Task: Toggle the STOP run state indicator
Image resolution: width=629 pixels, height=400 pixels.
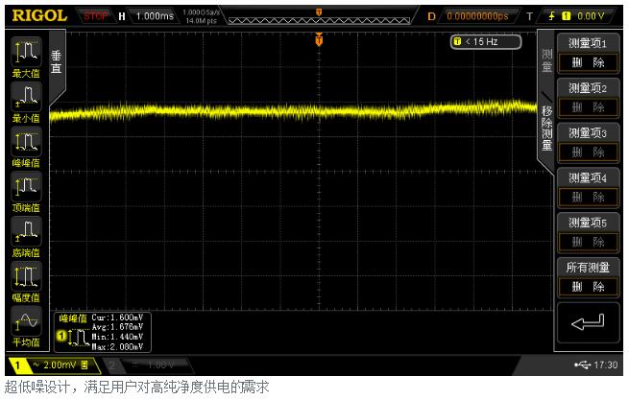Action: (96, 15)
